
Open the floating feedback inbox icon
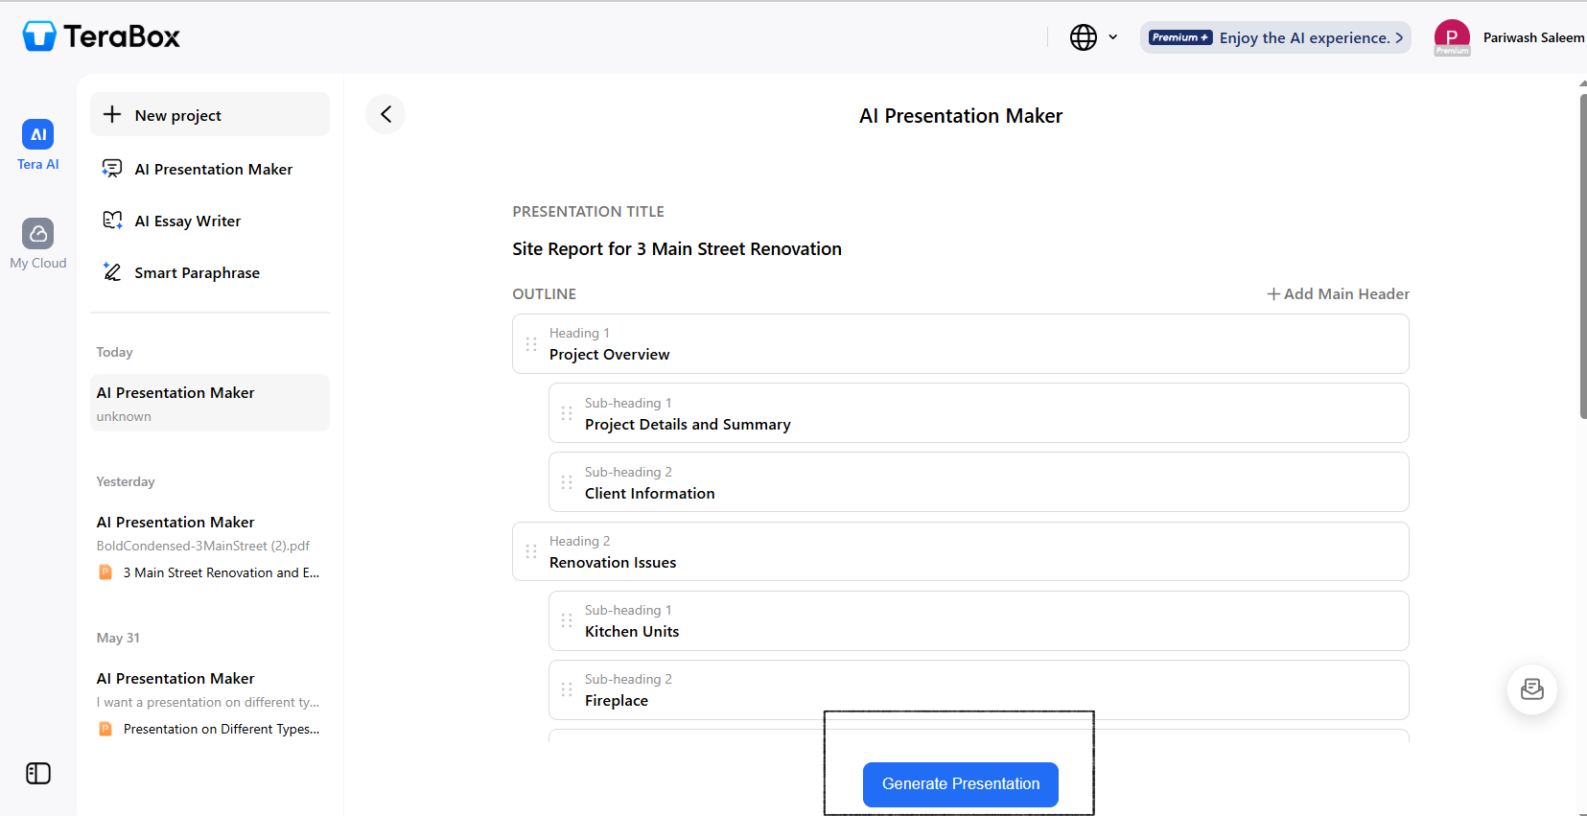point(1531,689)
